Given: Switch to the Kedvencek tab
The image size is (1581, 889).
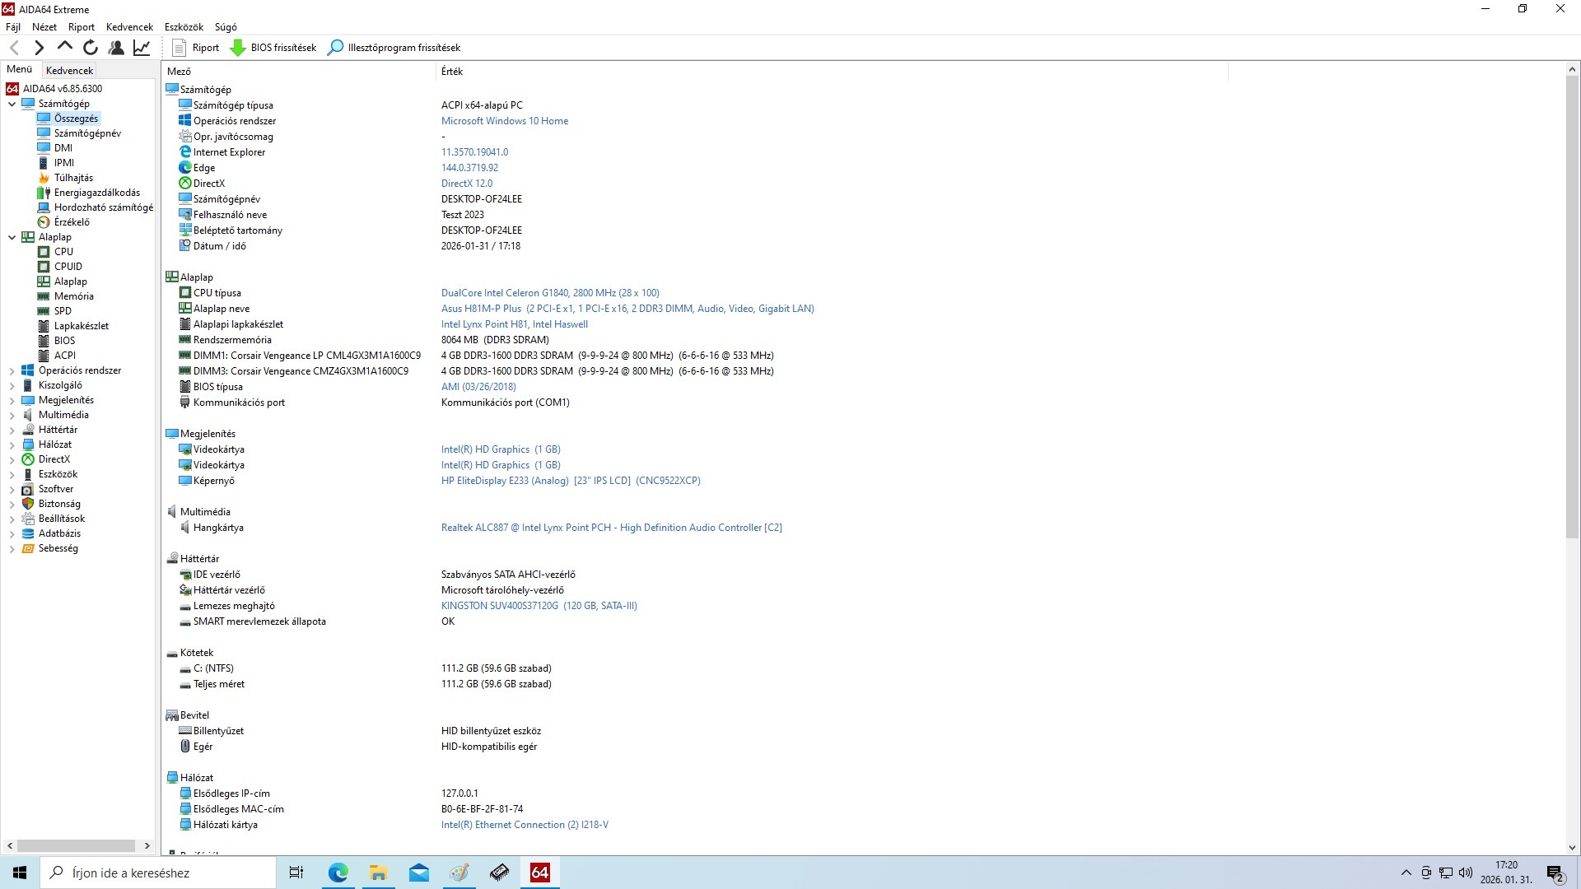Looking at the screenshot, I should pos(70,71).
